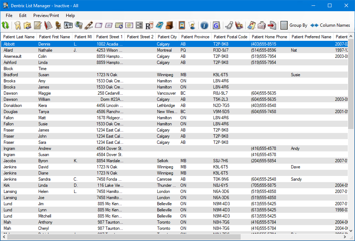Viewport: 355px width, 241px height.
Task: Click the green Refresh arrows icon
Action: (x=5, y=25)
